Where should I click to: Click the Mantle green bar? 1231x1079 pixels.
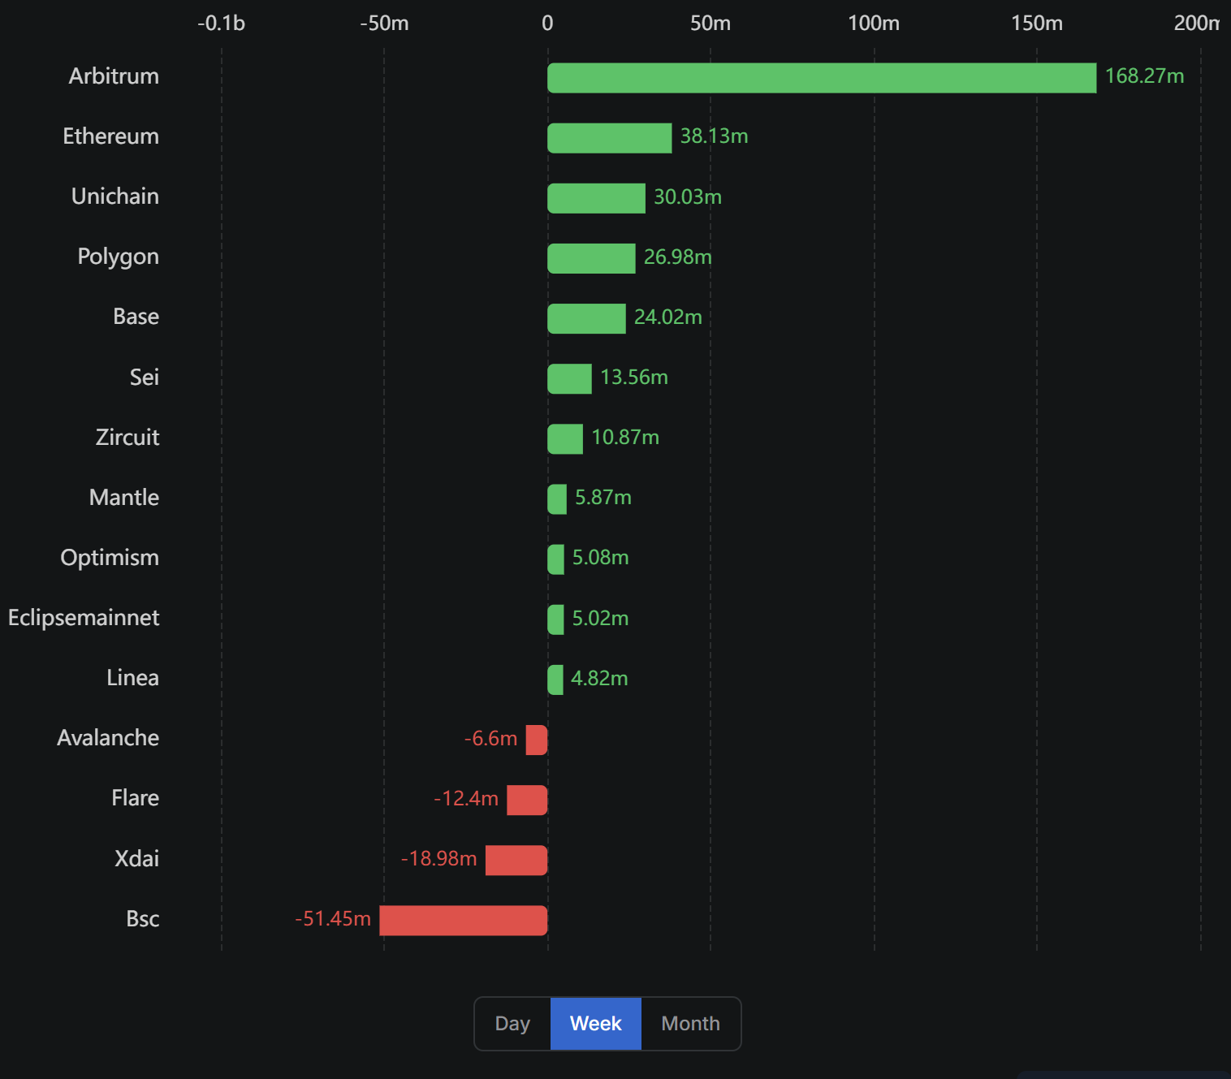tap(557, 498)
